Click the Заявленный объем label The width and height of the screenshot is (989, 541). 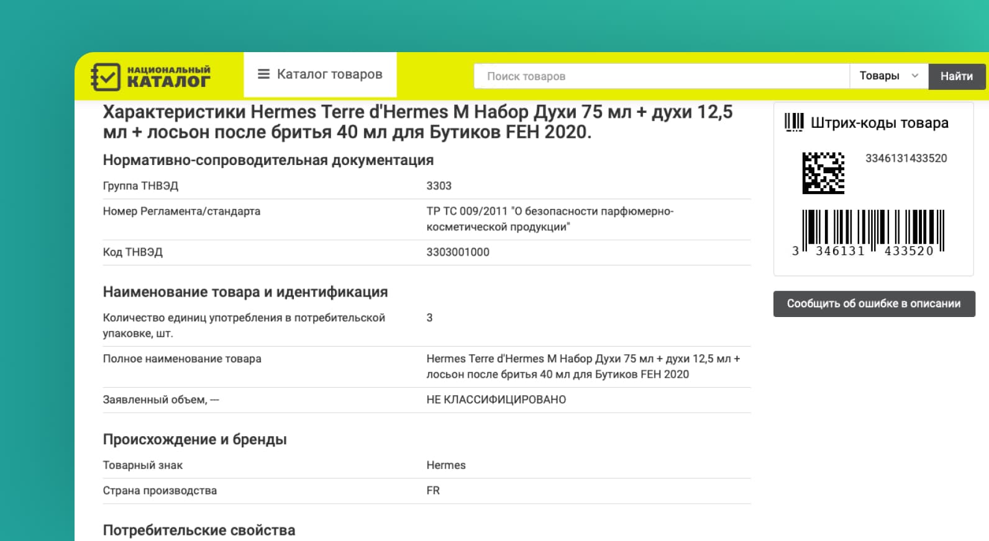[x=161, y=400]
